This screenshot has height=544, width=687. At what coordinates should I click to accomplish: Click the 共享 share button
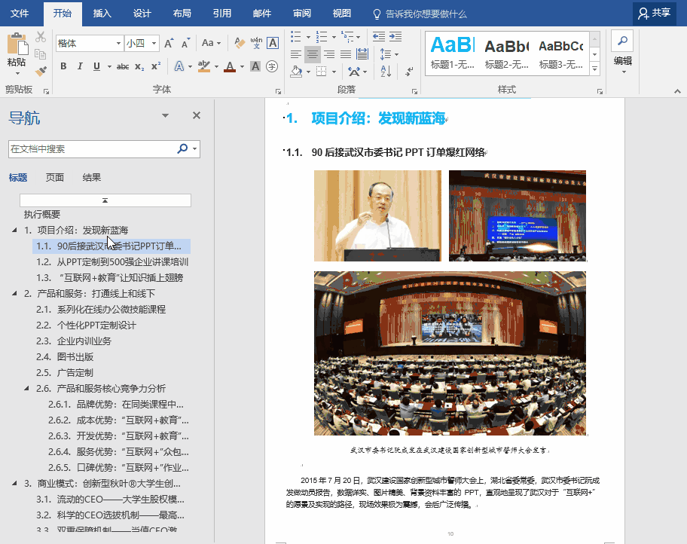[653, 13]
